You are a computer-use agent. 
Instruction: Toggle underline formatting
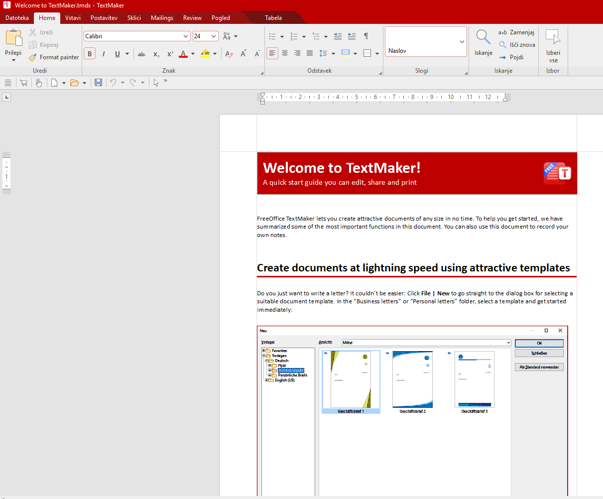[x=118, y=54]
